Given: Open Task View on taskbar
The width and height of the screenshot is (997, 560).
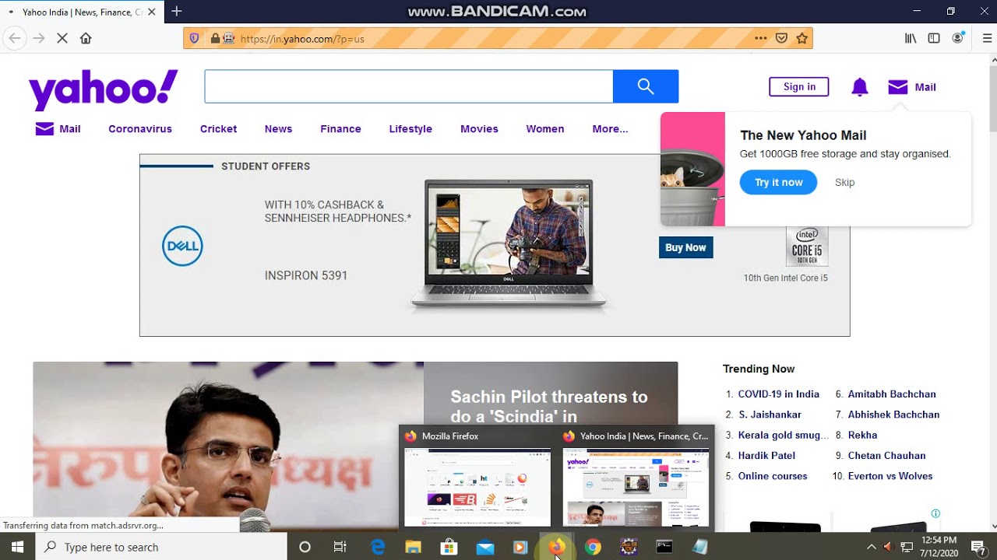Looking at the screenshot, I should pos(340,547).
